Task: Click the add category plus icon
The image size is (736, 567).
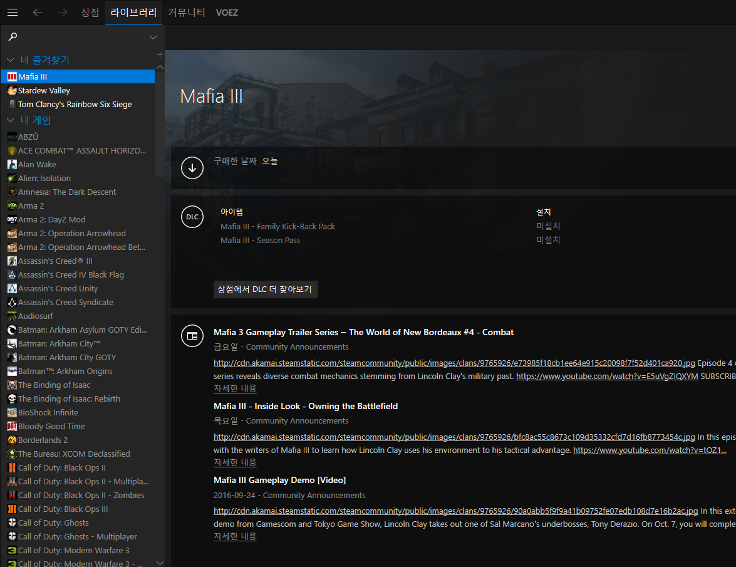Action: click(x=160, y=55)
